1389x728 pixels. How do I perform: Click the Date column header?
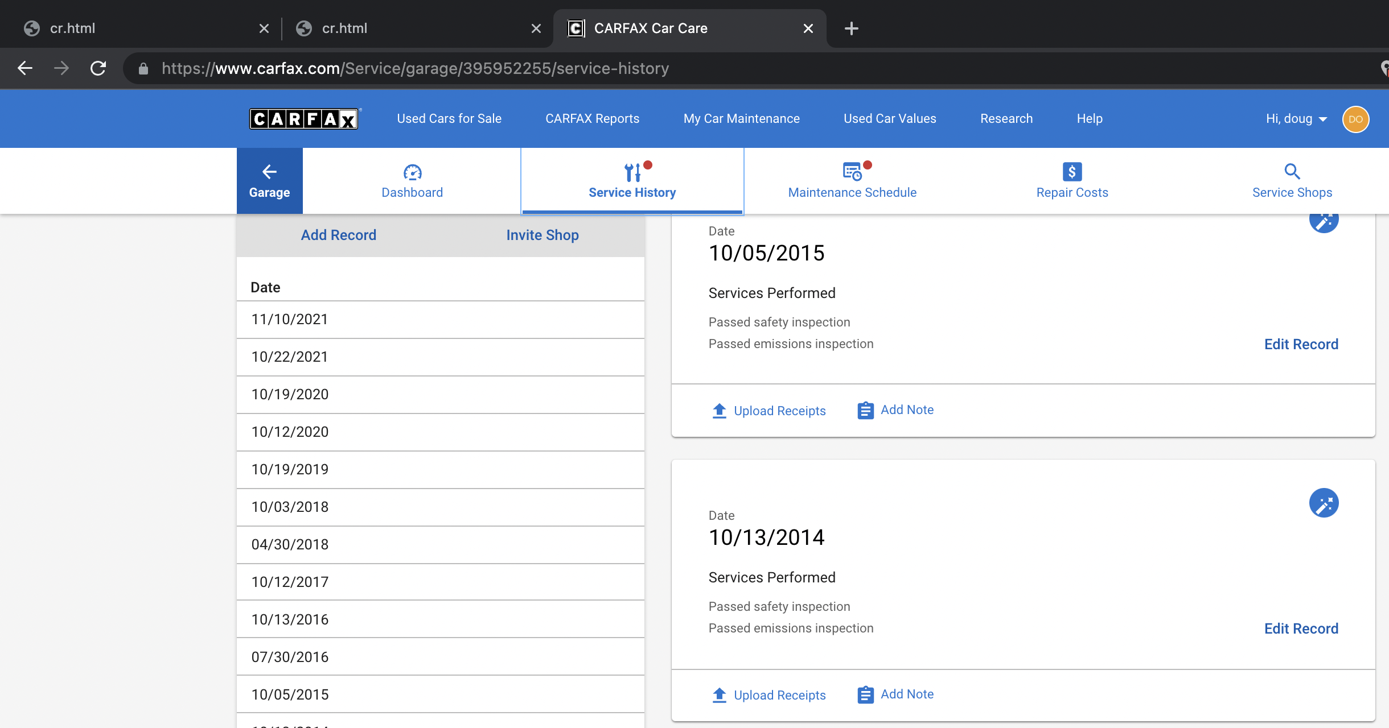265,287
